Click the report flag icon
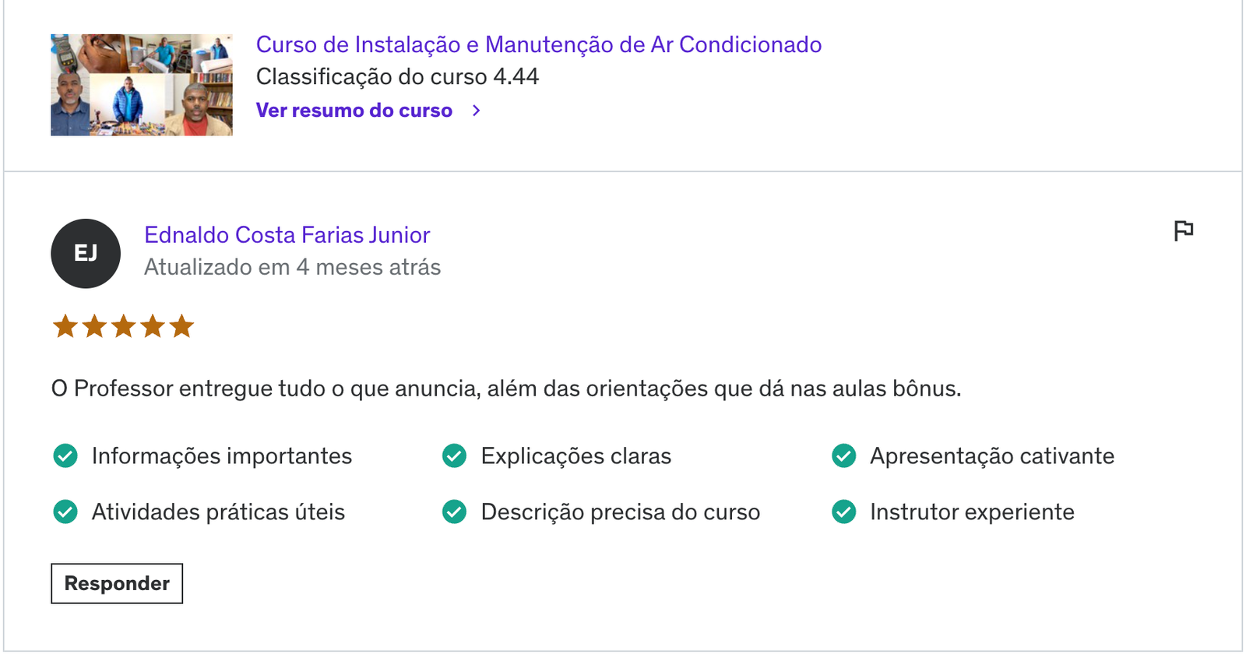Viewport: 1246px width, 654px height. pyautogui.click(x=1184, y=230)
